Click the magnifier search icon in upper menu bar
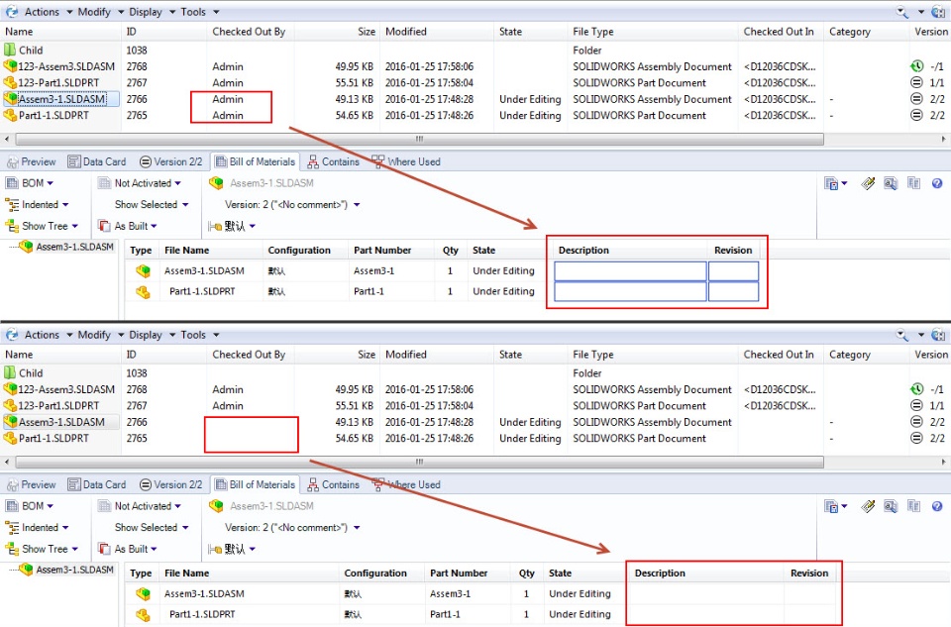 [x=901, y=12]
